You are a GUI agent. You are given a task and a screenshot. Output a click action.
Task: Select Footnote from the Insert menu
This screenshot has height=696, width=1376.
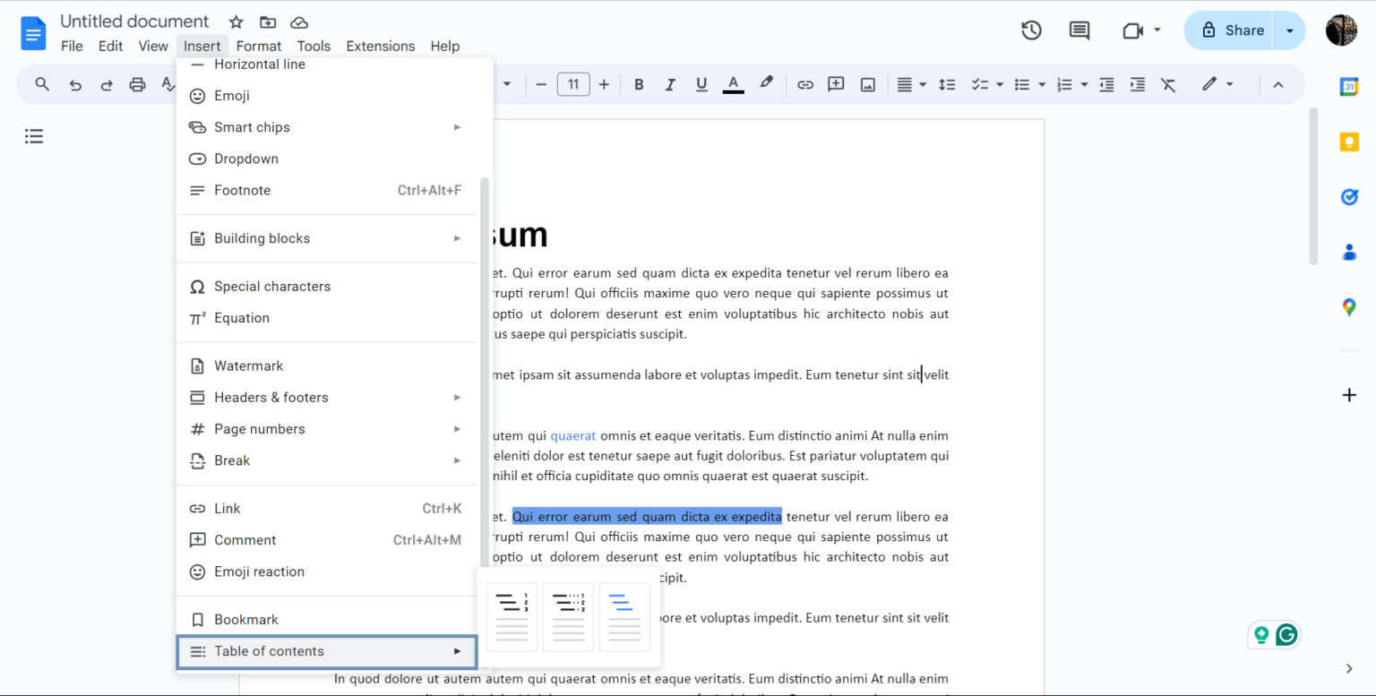tap(240, 190)
